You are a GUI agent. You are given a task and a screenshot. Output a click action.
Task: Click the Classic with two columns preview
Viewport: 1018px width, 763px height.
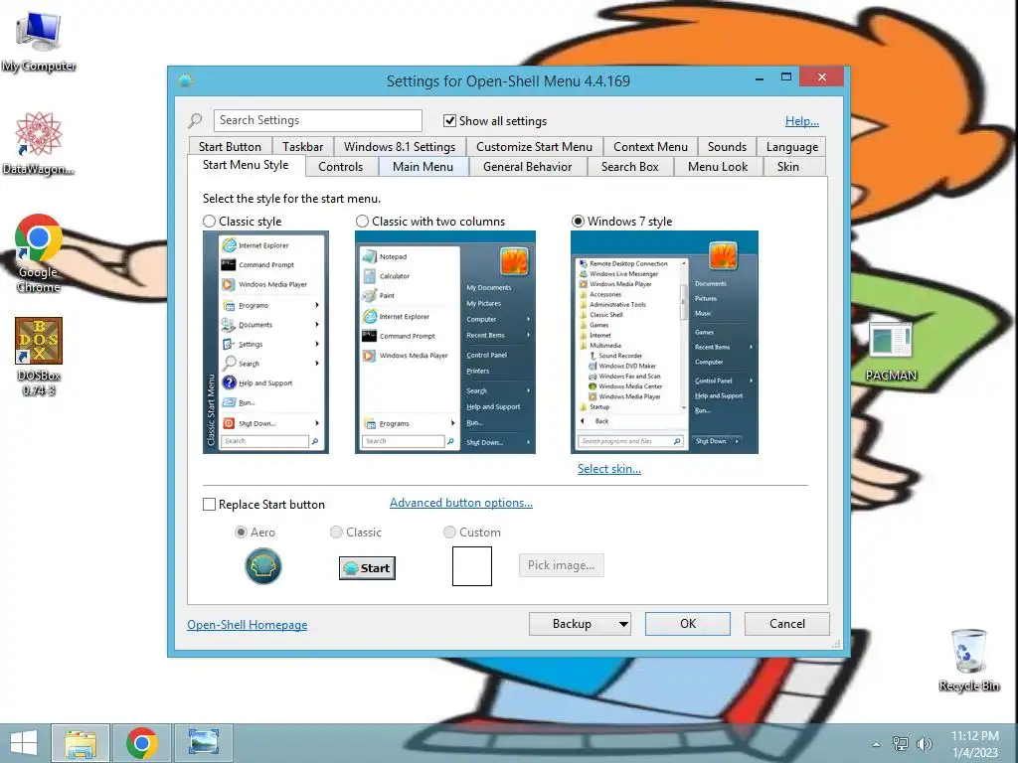[x=445, y=342]
